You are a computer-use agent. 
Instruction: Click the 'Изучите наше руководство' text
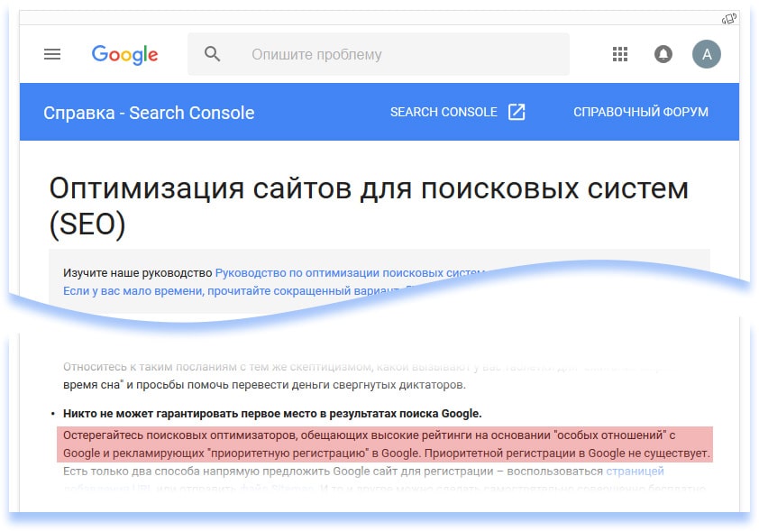138,272
